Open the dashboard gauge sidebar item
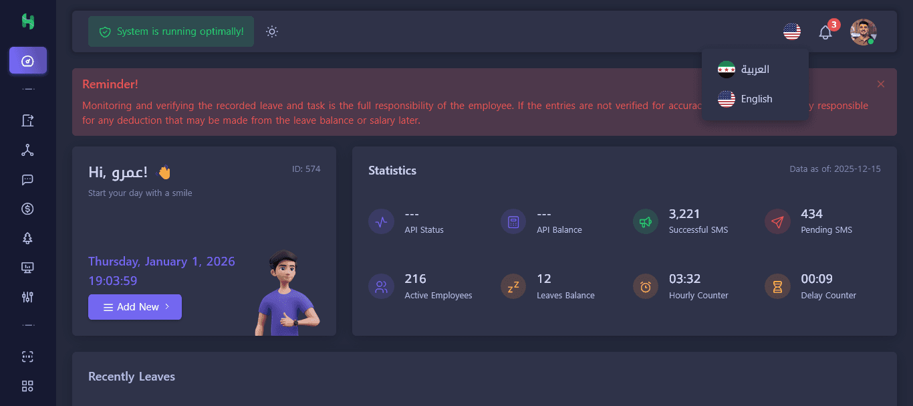Screen dimensions: 913x406 pos(27,61)
